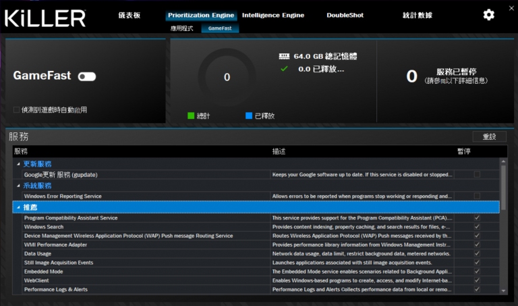The image size is (518, 306).
Task: Select the Embedded Mode row
Action: pos(261,272)
